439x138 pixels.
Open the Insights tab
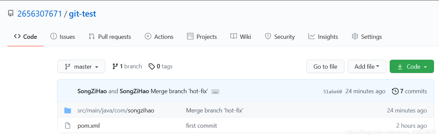[x=323, y=36]
